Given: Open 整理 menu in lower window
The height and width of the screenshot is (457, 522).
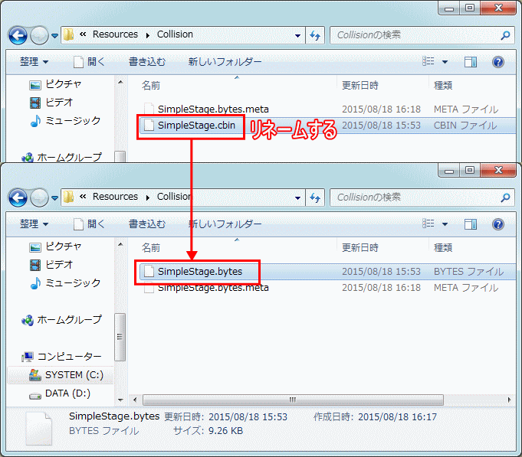Looking at the screenshot, I should 34,224.
